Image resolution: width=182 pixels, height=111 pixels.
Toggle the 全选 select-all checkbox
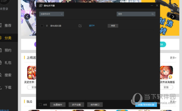coord(40,105)
